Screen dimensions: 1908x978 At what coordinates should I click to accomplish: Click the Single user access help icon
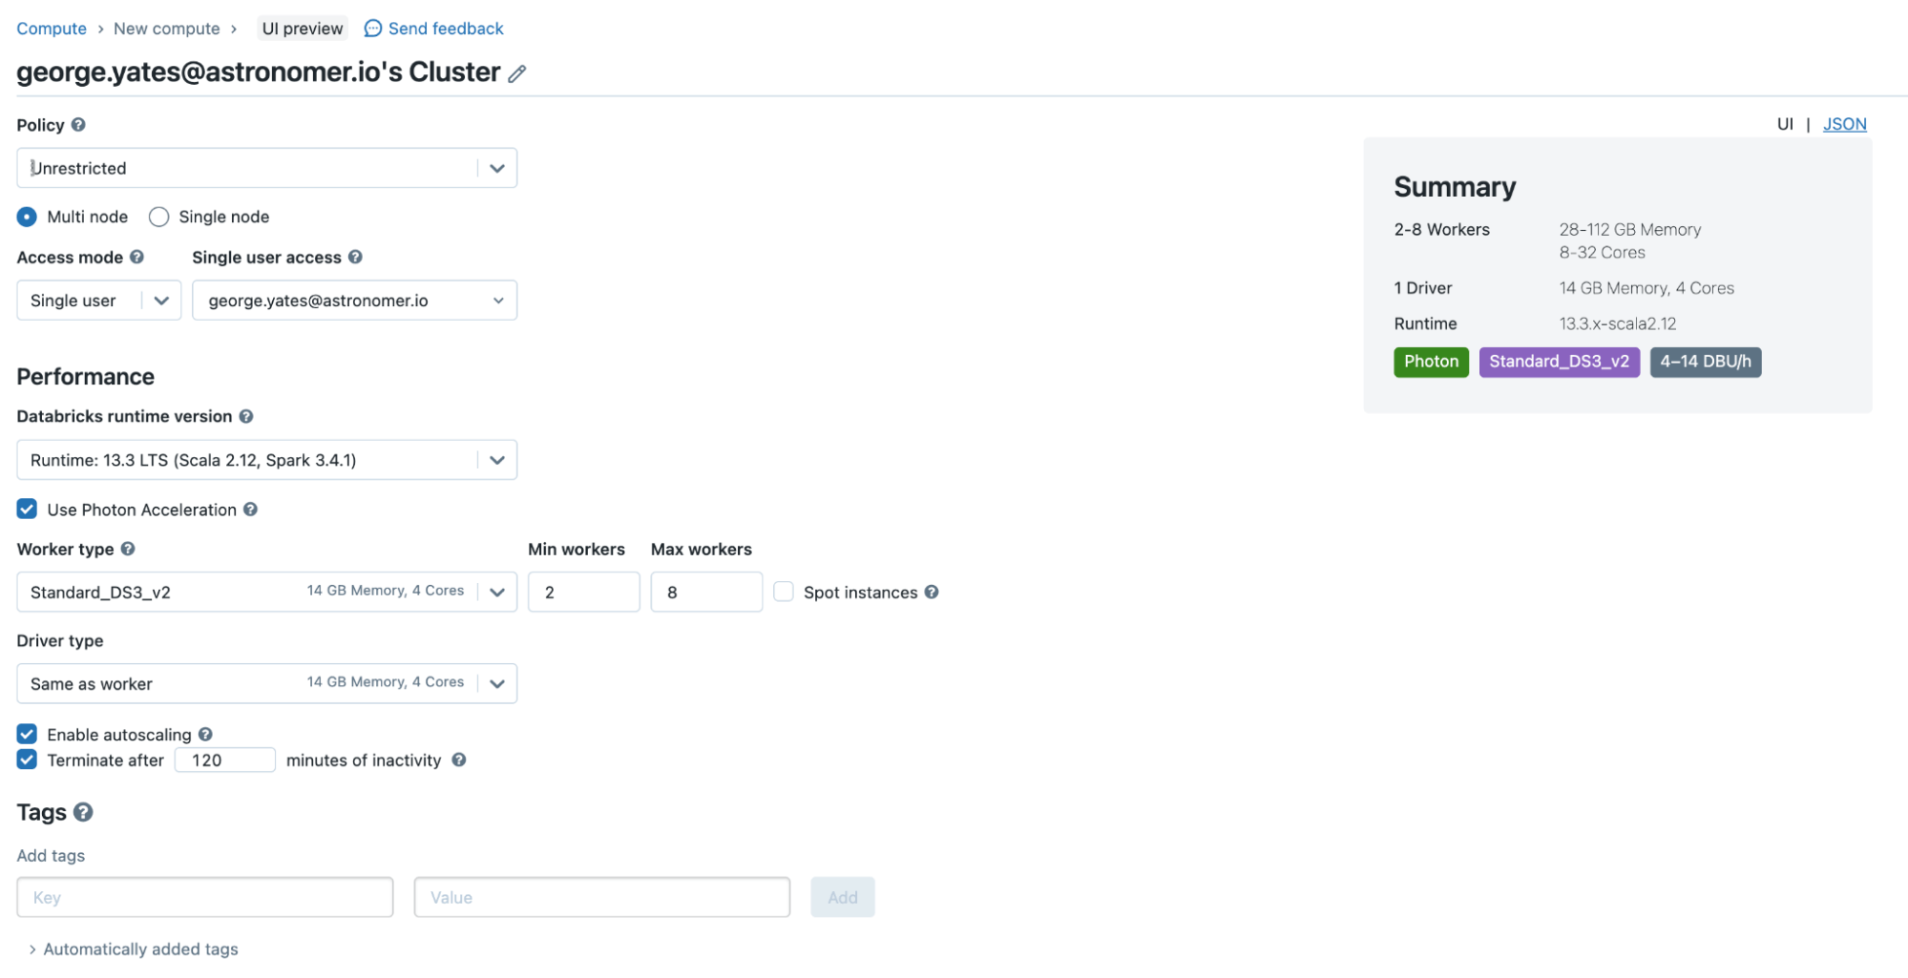355,257
